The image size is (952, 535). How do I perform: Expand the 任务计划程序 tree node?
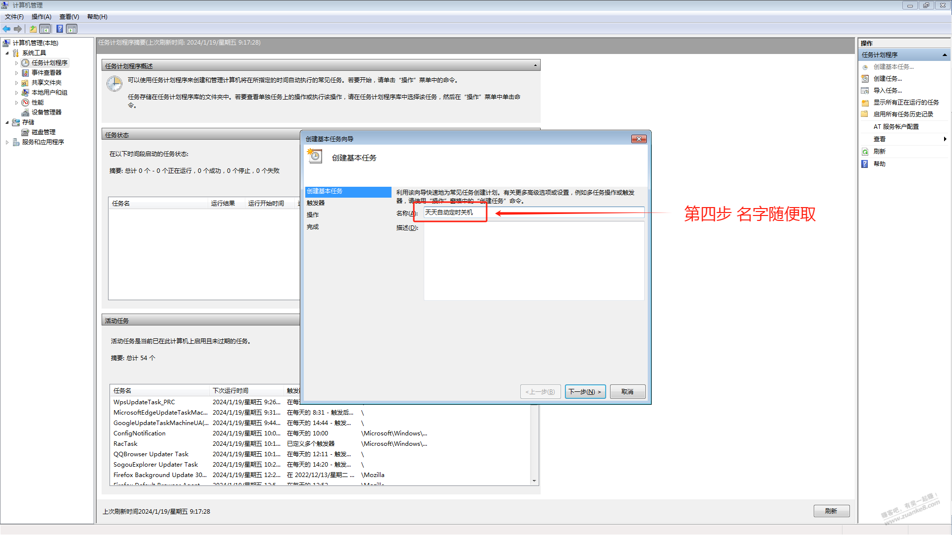(x=16, y=63)
